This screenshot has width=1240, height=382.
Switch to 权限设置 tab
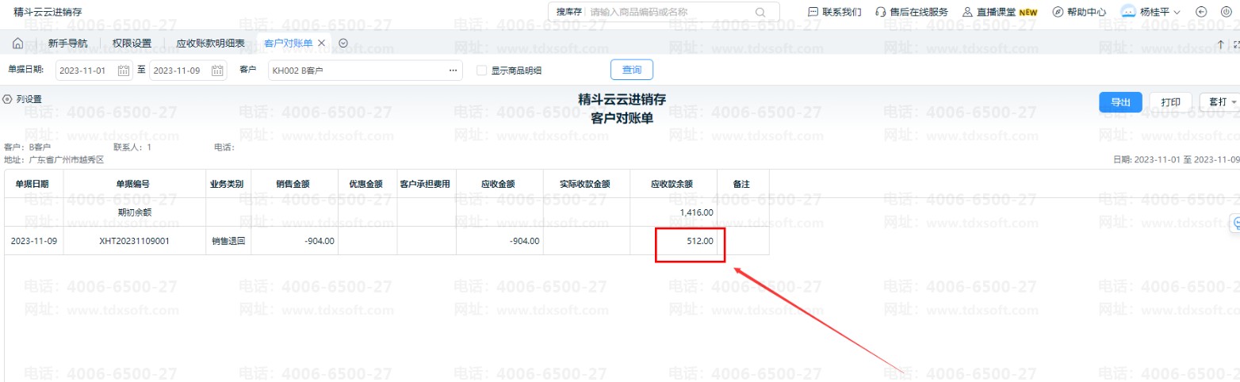click(x=132, y=43)
